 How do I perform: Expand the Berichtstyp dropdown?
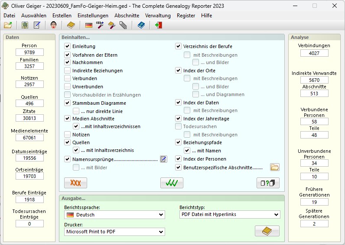(x=229, y=215)
